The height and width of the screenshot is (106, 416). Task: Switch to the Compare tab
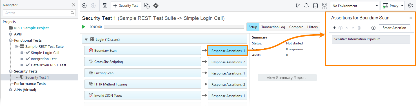[x=296, y=27]
